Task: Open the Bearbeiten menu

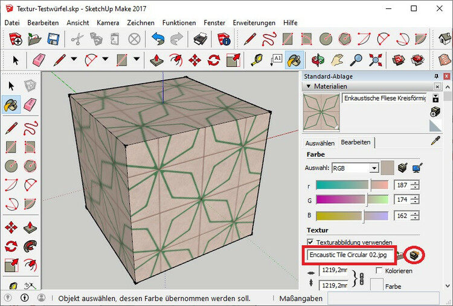Action: (43, 22)
